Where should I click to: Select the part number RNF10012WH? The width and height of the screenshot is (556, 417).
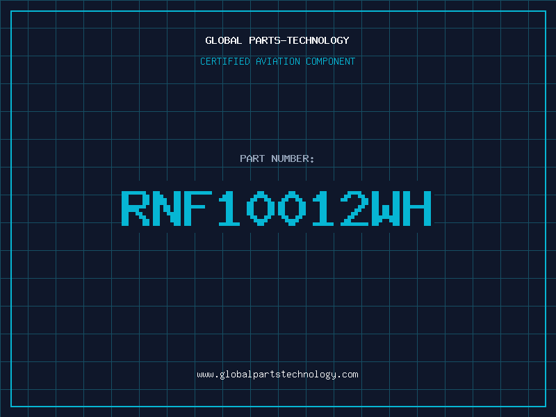coord(277,208)
